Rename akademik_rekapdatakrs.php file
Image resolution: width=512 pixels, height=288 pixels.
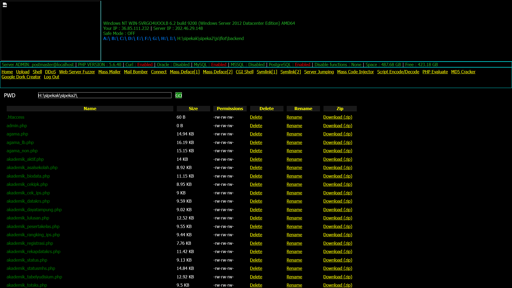click(x=294, y=251)
